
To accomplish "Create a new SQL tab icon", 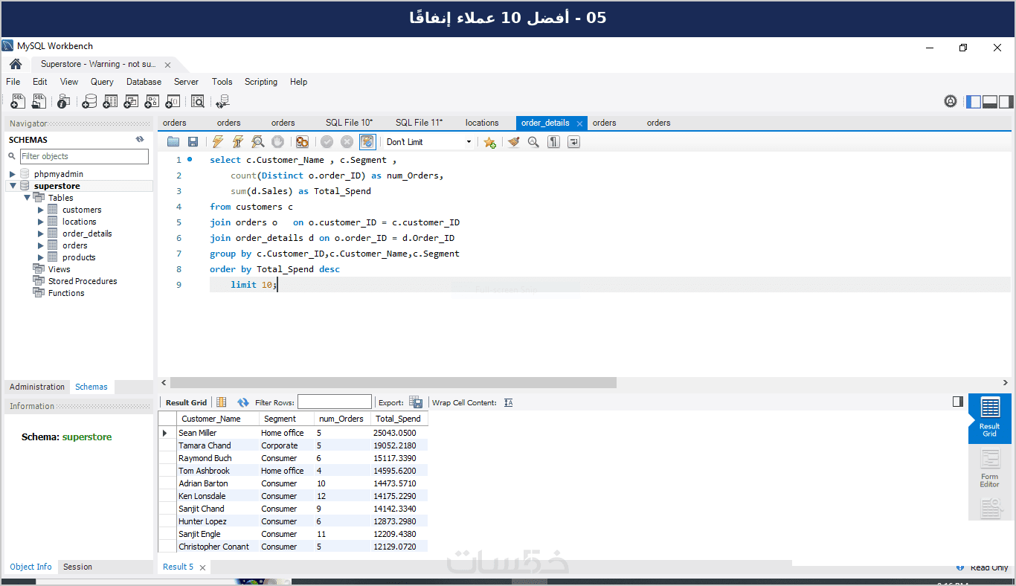I will [19, 101].
